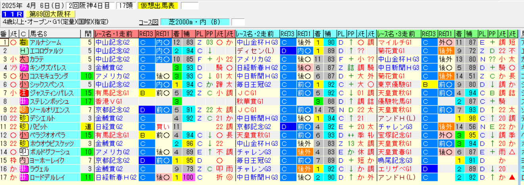The height and width of the screenshot is (185, 524).
Task: Click the 連 interval cell in バビット row
Action: point(88,127)
